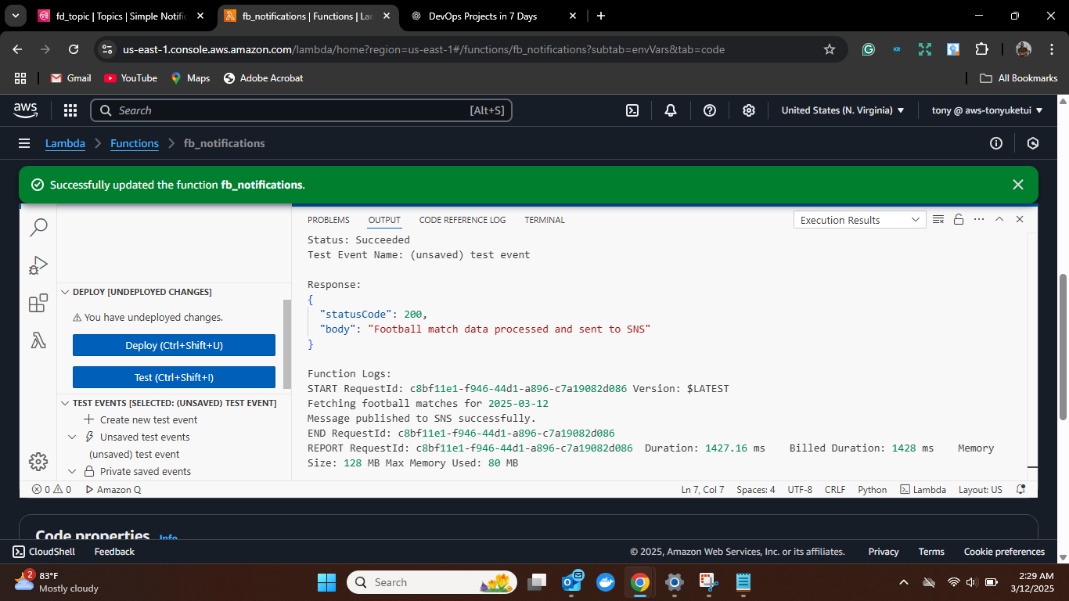
Task: Open the Lambda icon in editor sidebar
Action: pos(38,340)
